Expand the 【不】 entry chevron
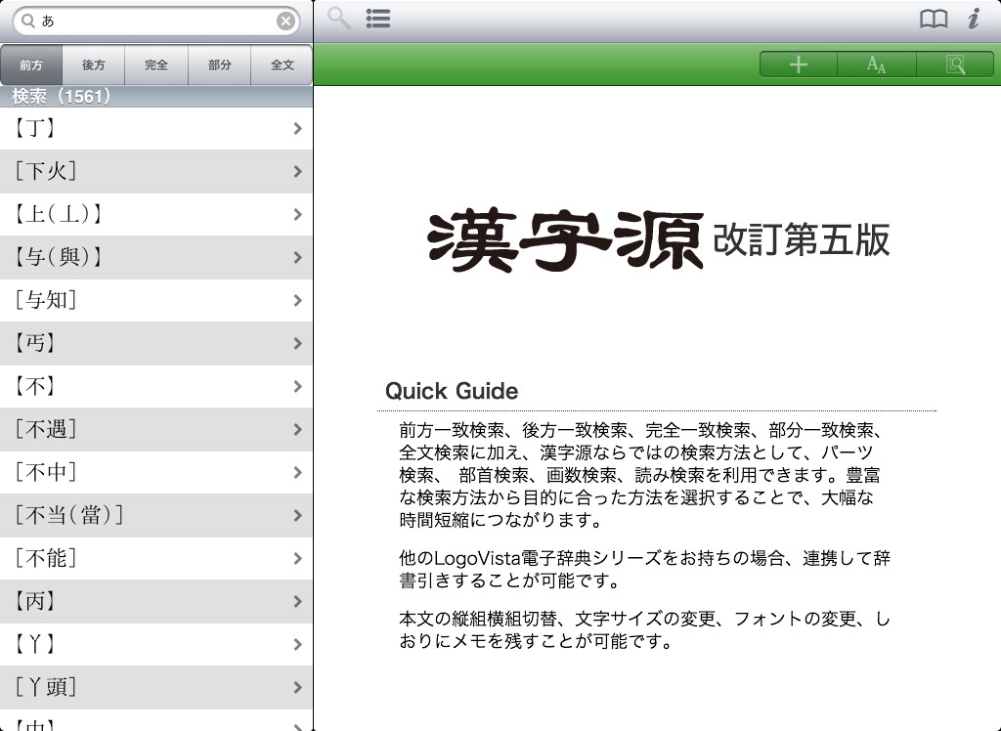Screen dimensions: 1001x731 pyautogui.click(x=297, y=387)
